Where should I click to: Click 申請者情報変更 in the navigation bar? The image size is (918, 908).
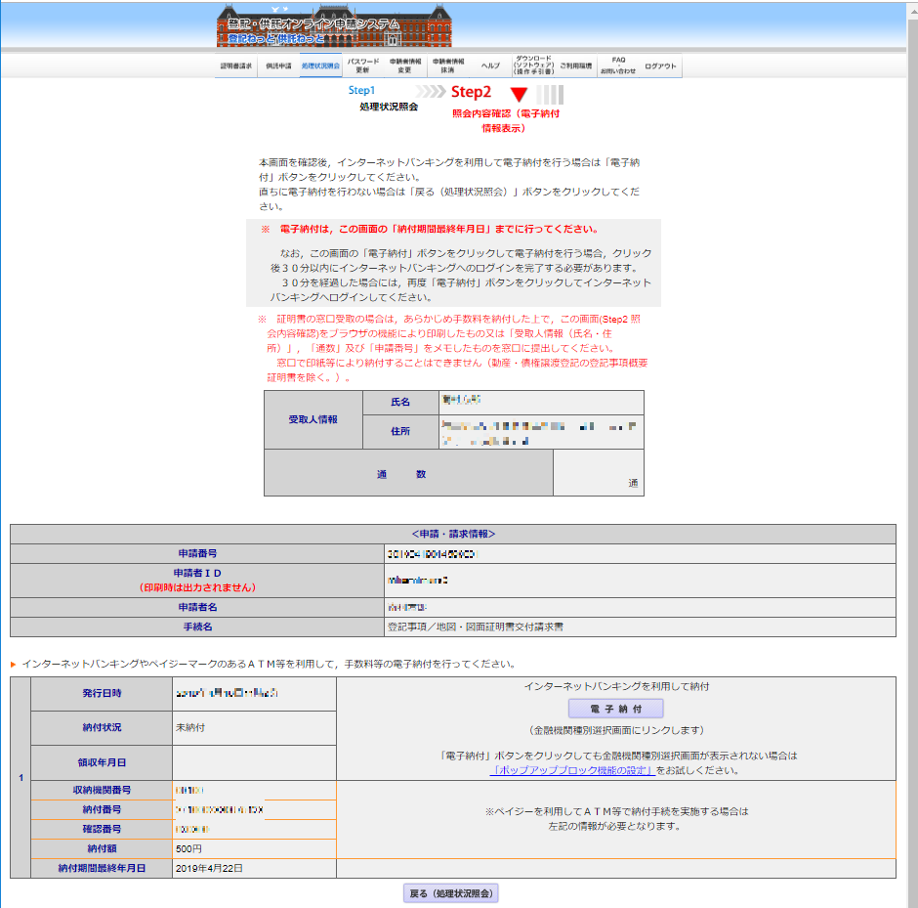(x=405, y=65)
